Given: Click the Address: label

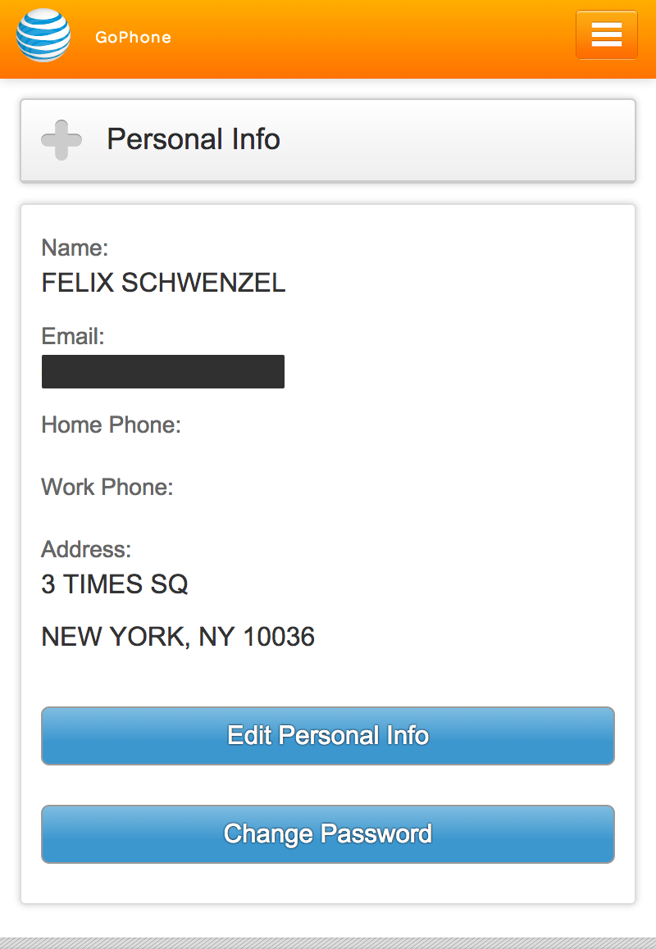Looking at the screenshot, I should tap(86, 550).
